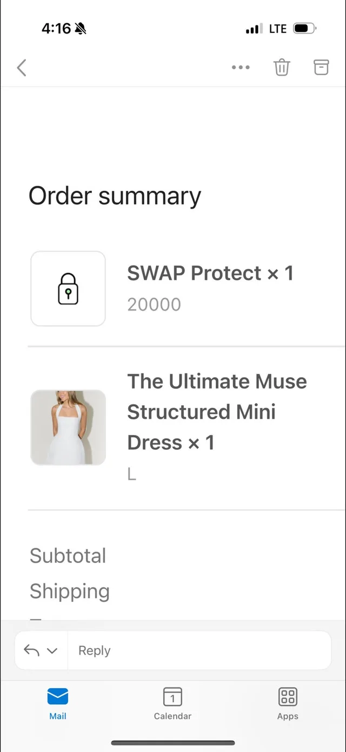Tap the reply arrow icon
The width and height of the screenshot is (346, 752).
31,650
